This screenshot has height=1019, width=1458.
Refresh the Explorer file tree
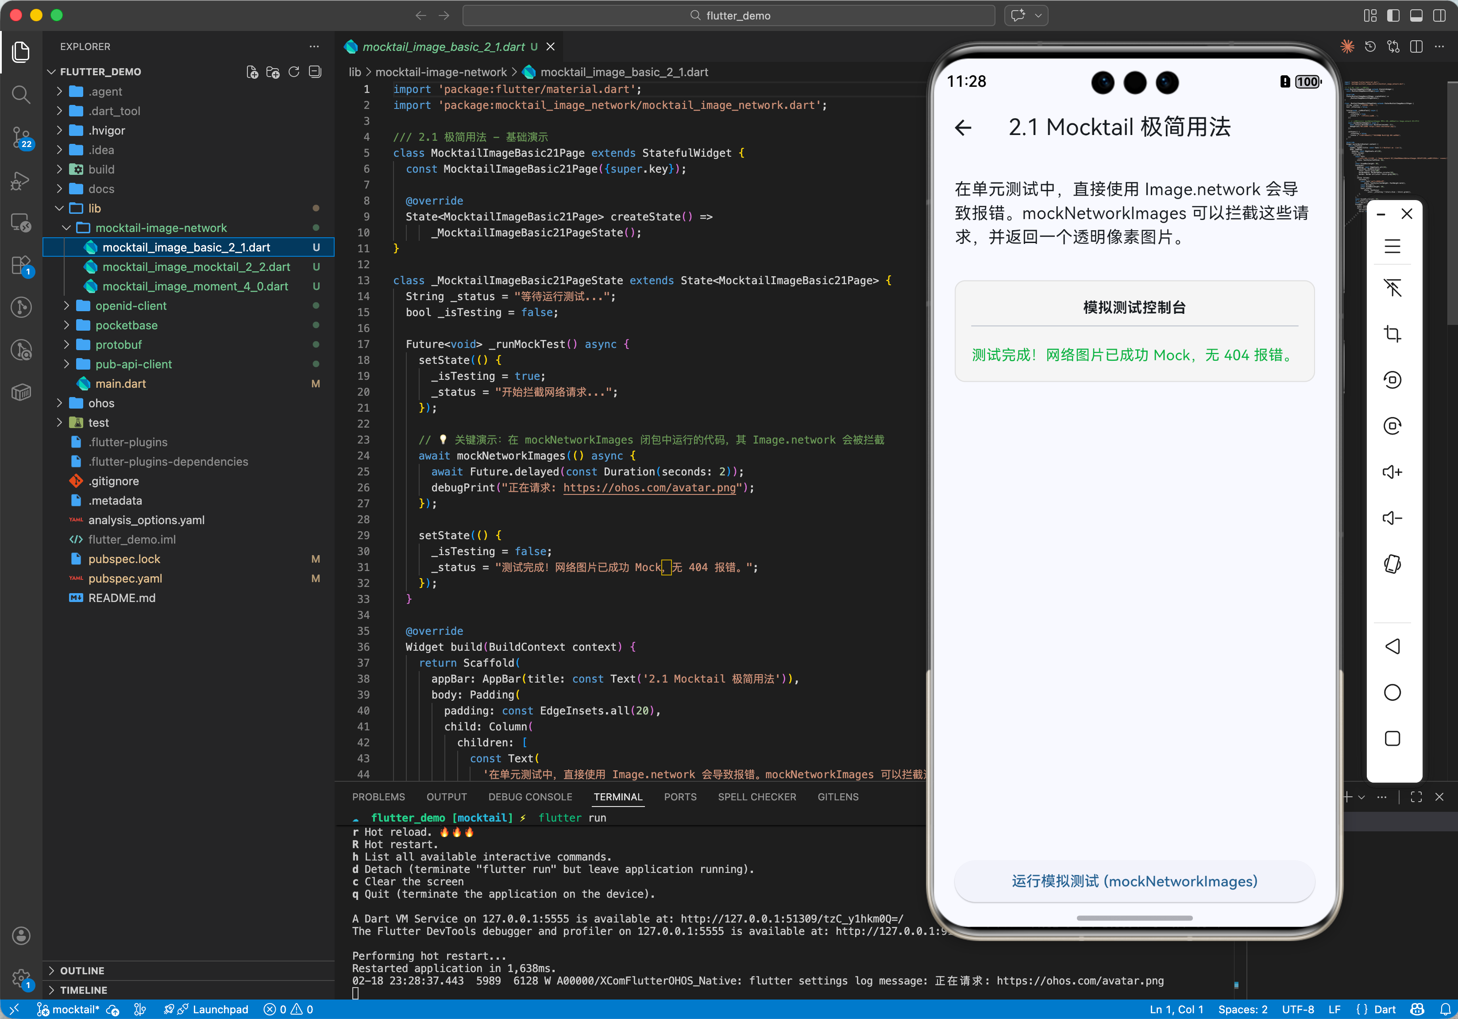click(x=293, y=72)
